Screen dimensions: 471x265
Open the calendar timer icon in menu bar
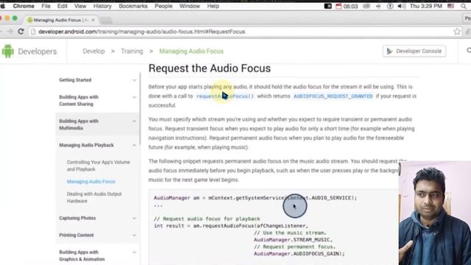tap(339, 6)
